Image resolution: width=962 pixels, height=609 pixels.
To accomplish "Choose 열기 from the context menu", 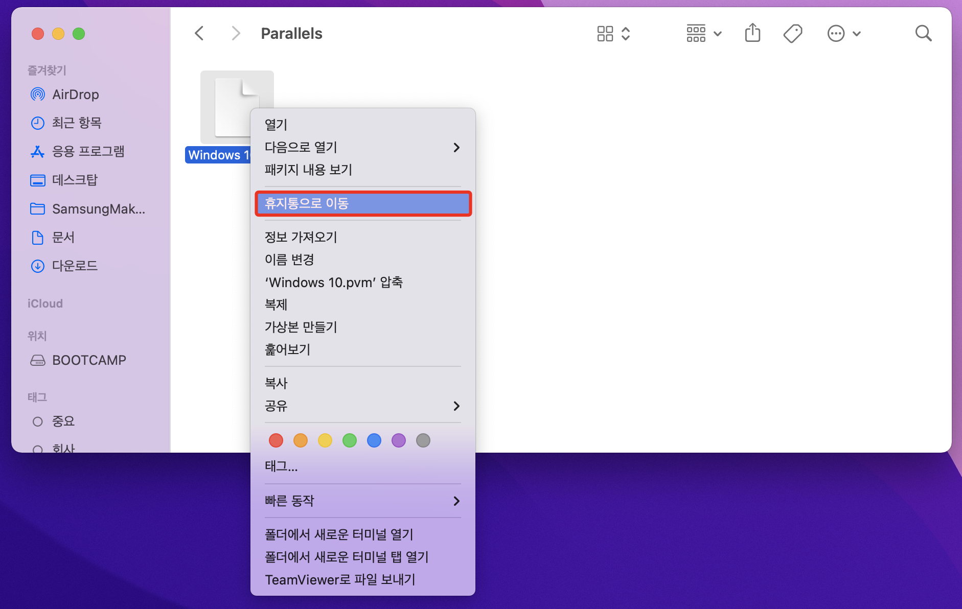I will pyautogui.click(x=363, y=125).
